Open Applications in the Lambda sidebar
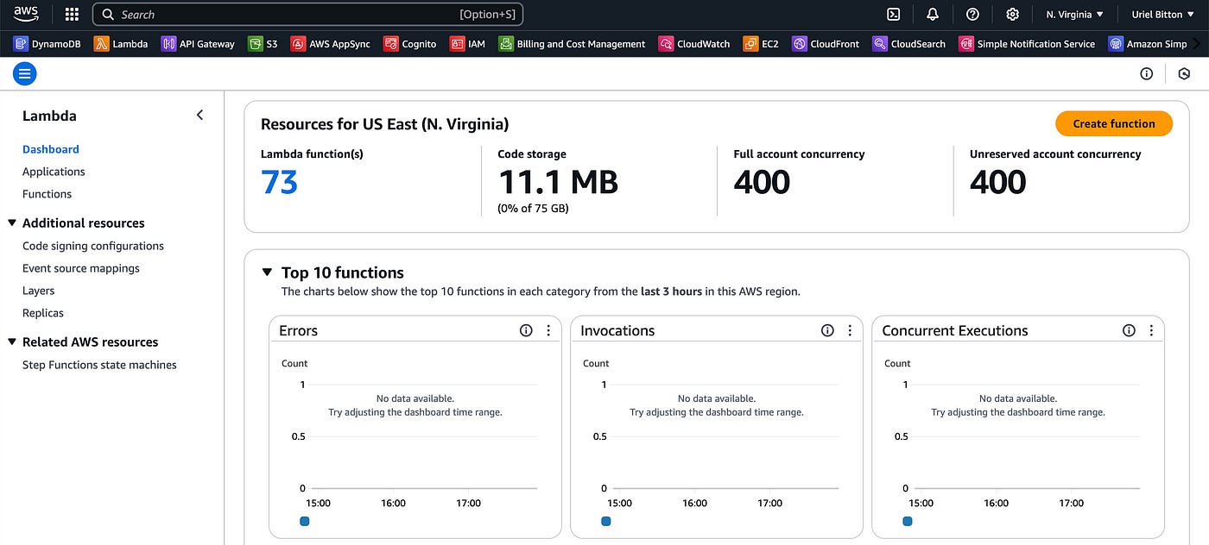 (x=54, y=172)
